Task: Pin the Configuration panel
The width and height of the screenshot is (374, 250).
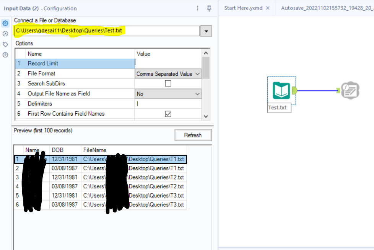Action: [208, 8]
